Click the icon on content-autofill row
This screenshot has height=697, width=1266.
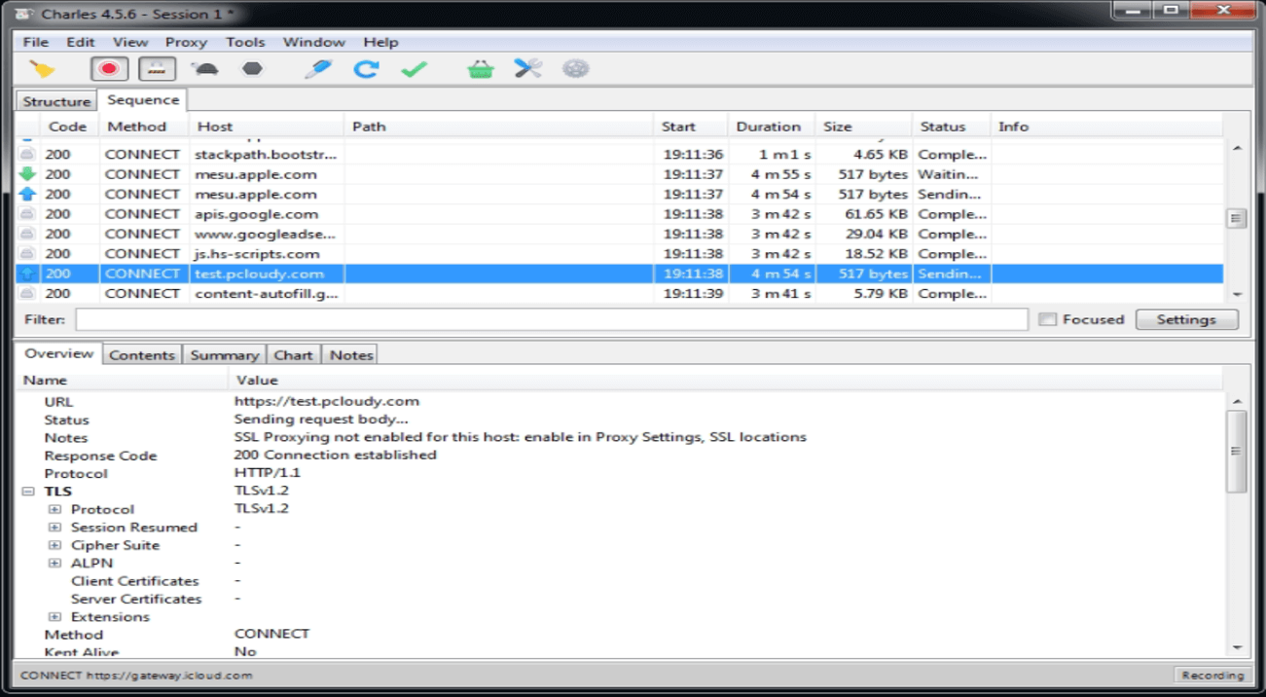tap(27, 293)
